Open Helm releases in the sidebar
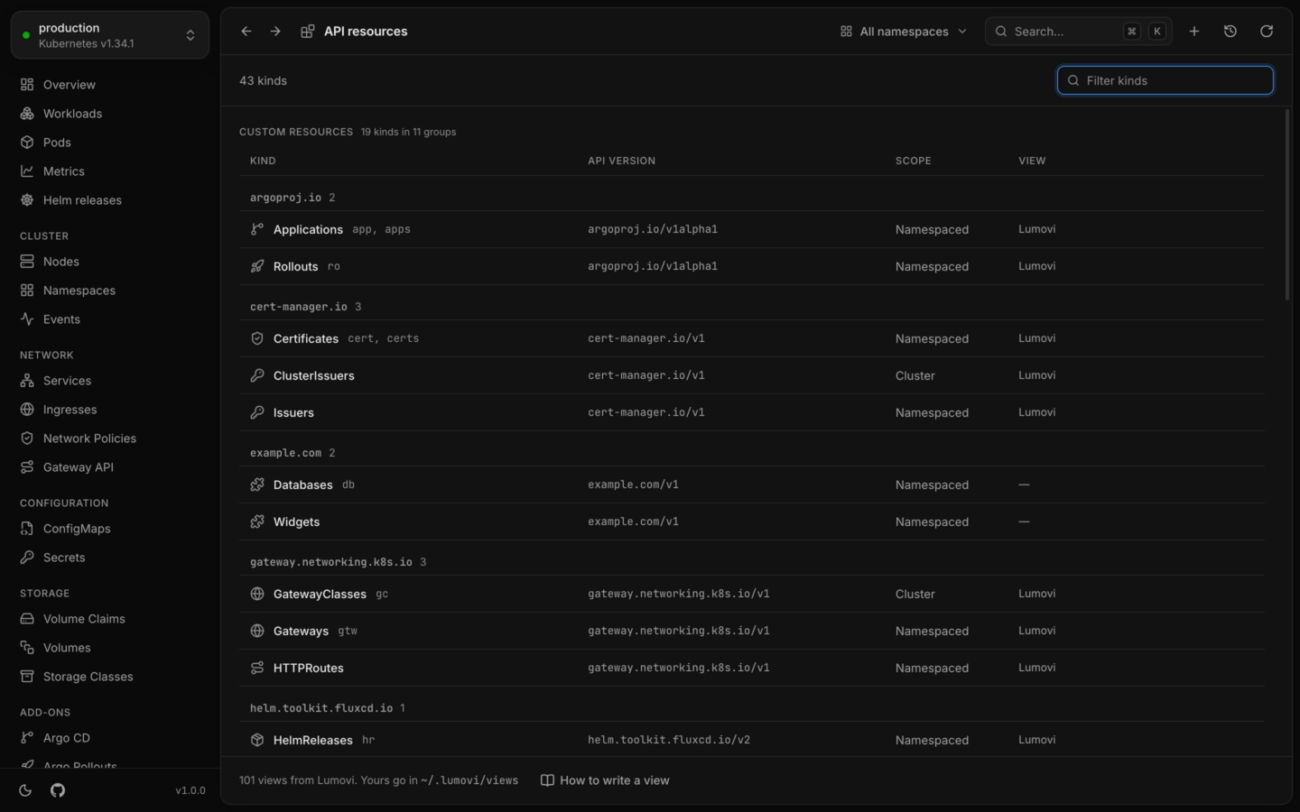The height and width of the screenshot is (812, 1300). 110,200
